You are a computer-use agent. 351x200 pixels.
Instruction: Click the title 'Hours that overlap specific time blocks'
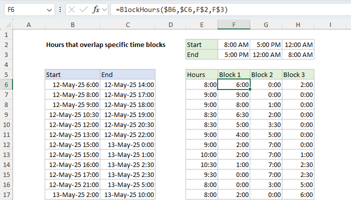pyautogui.click(x=106, y=44)
